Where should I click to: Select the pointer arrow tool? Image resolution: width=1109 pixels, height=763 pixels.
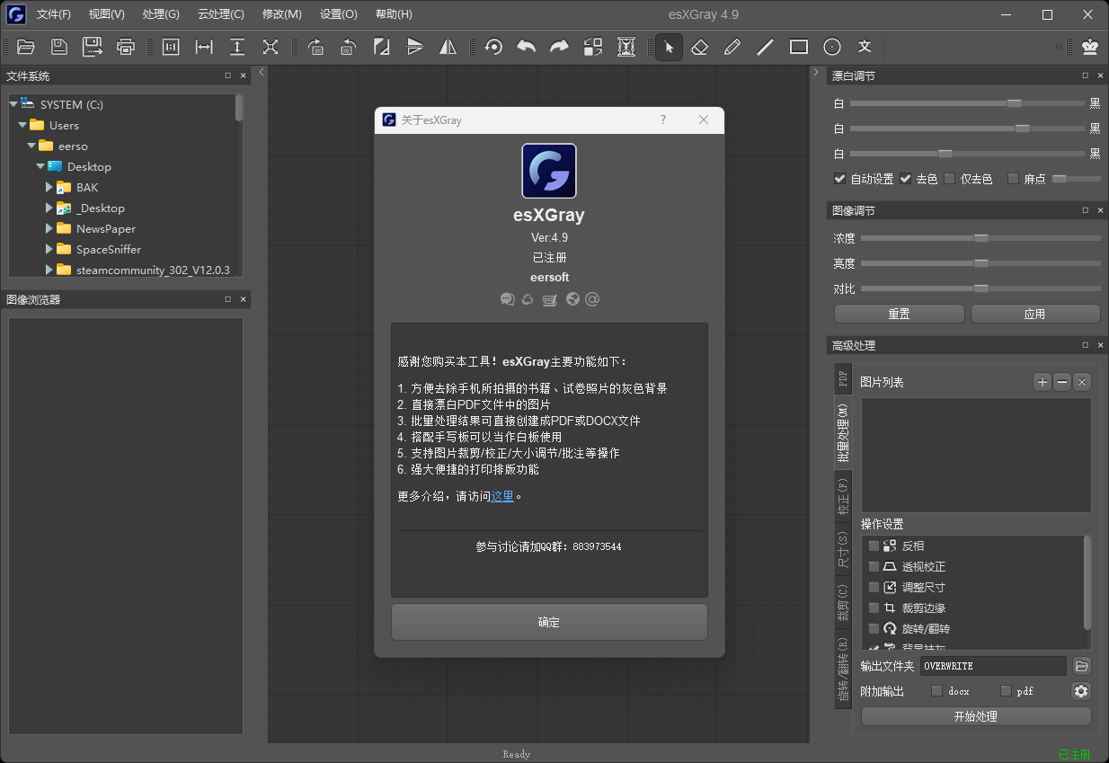[669, 47]
